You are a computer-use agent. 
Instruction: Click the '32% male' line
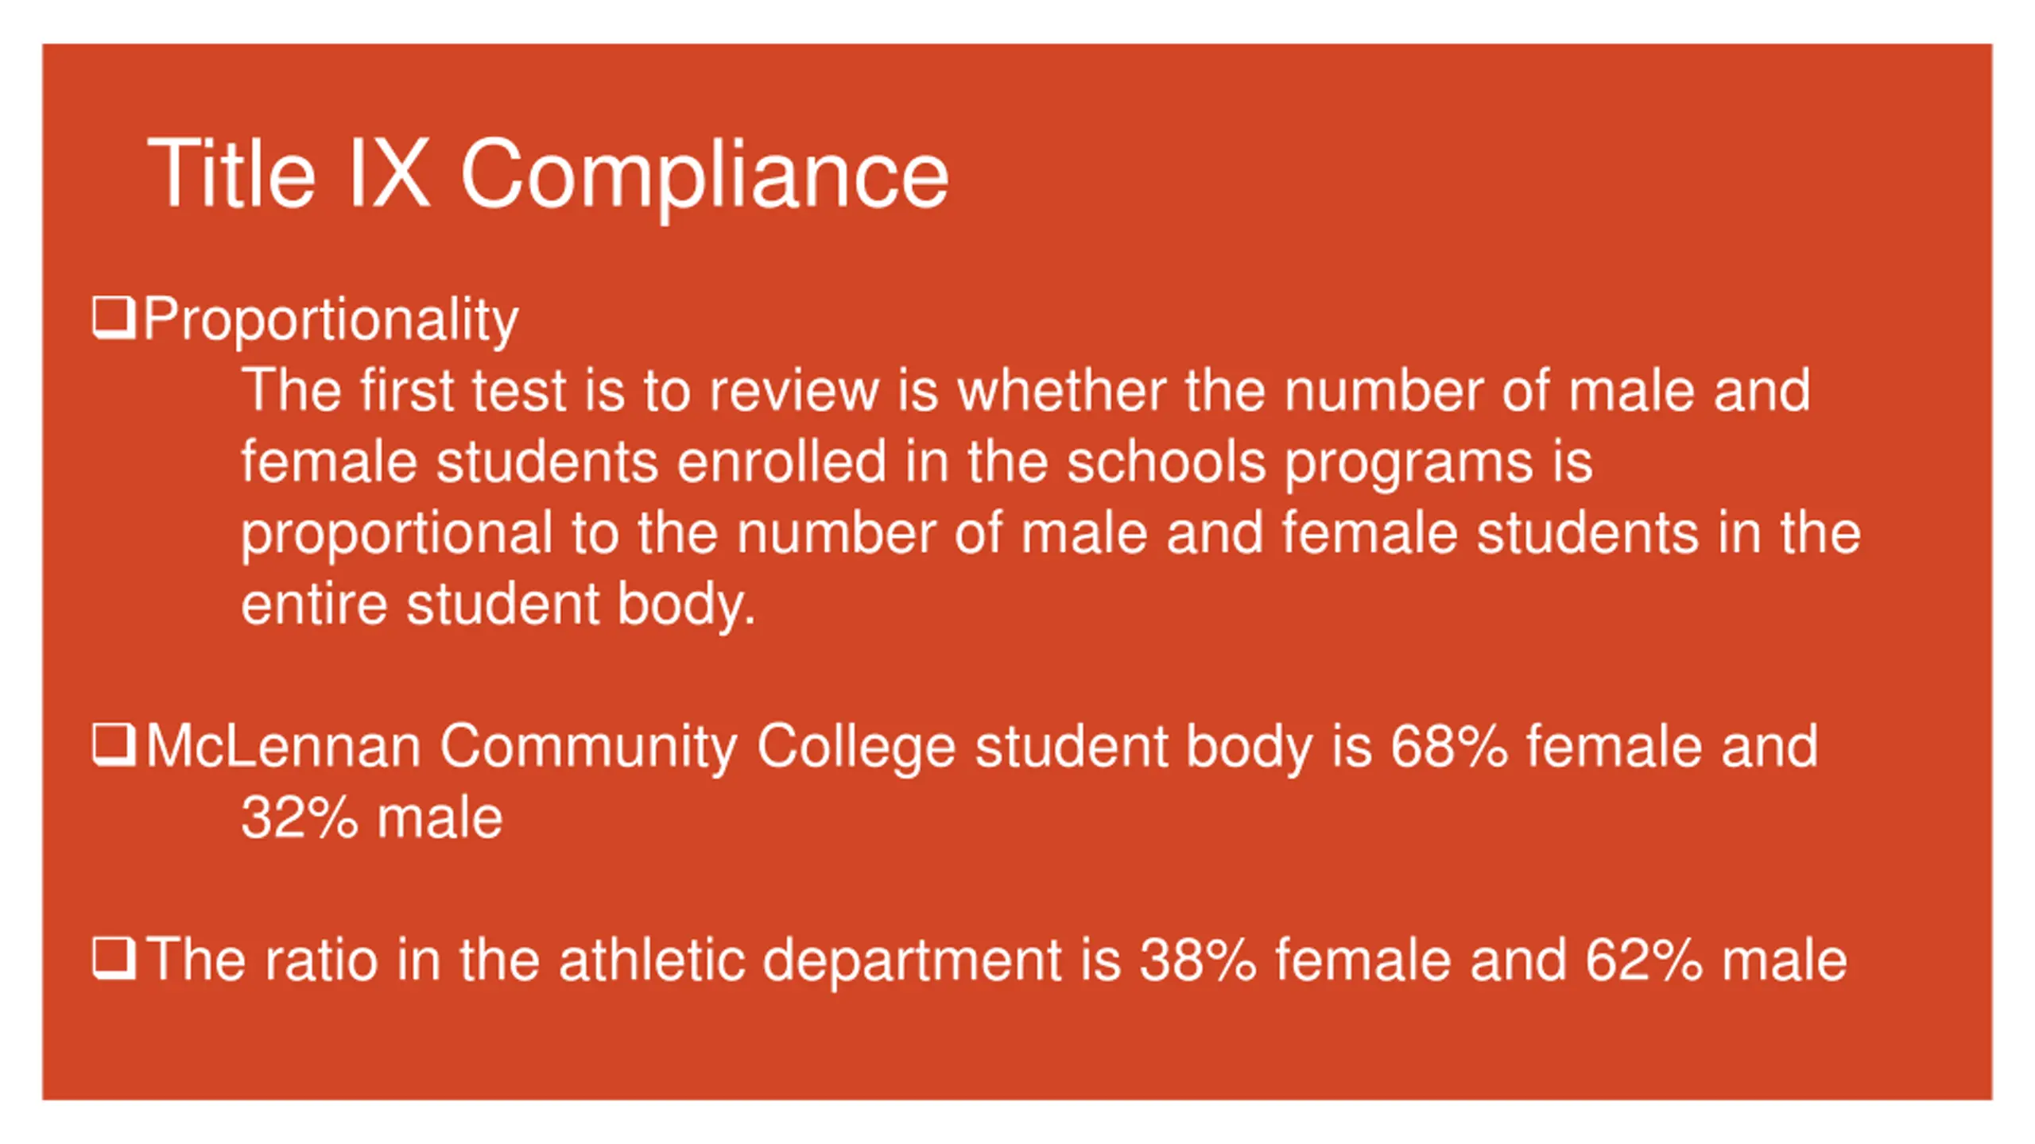(x=372, y=817)
